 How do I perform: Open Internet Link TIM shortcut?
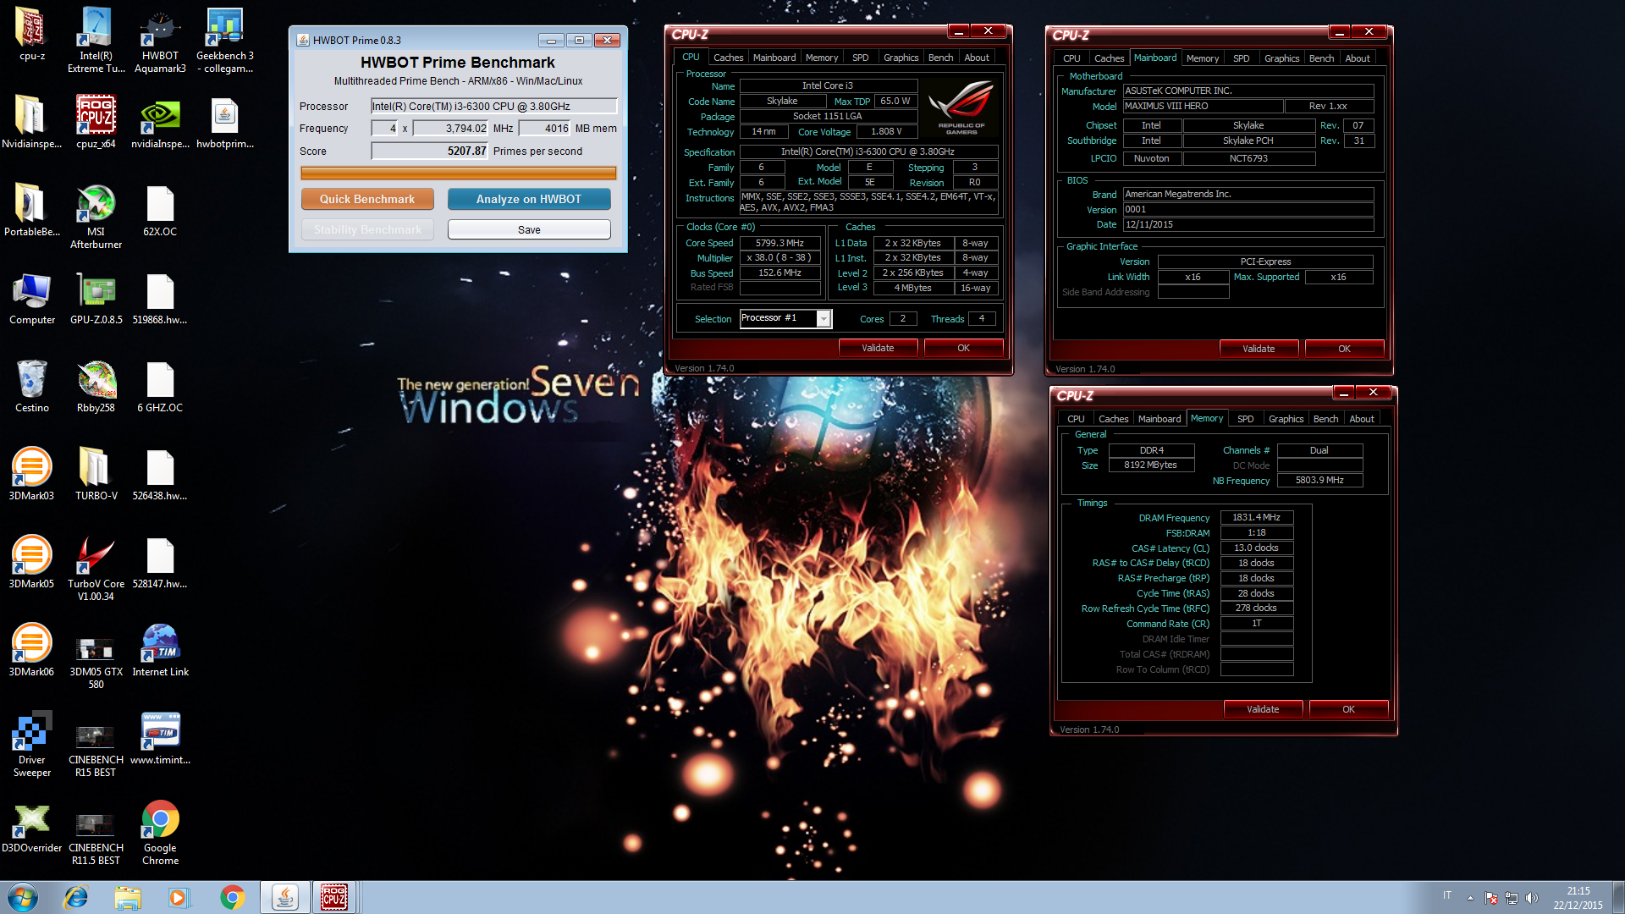(160, 650)
